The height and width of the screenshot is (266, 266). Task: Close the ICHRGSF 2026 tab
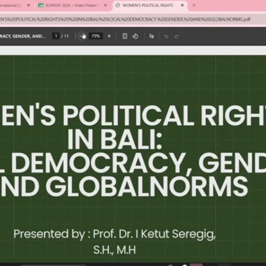click(x=105, y=5)
